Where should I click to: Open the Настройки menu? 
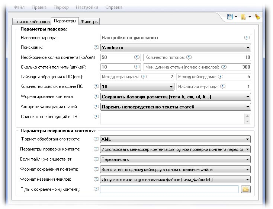point(87,7)
